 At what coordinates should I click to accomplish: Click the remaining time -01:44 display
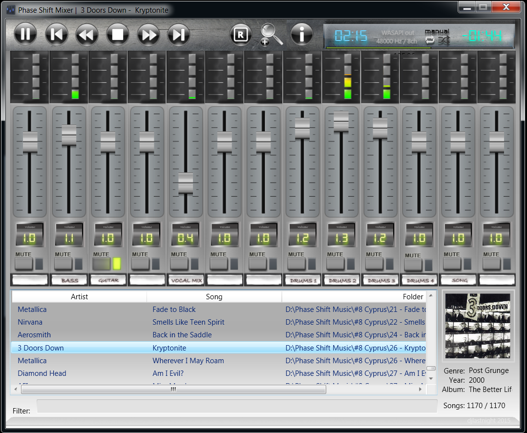[482, 36]
